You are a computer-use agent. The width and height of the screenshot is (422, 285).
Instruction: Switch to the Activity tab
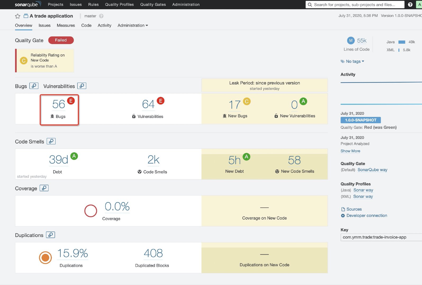tap(105, 25)
